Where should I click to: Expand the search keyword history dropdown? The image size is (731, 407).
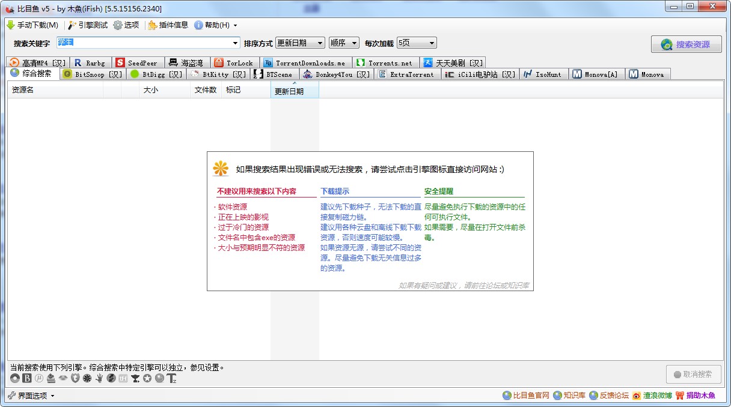point(235,43)
